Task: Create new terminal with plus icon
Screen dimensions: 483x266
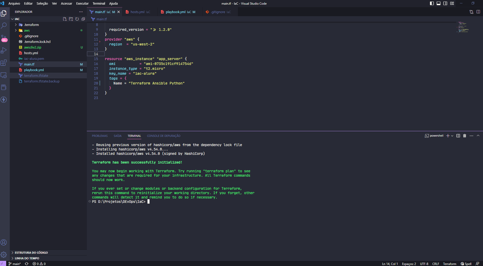Action: pyautogui.click(x=448, y=136)
